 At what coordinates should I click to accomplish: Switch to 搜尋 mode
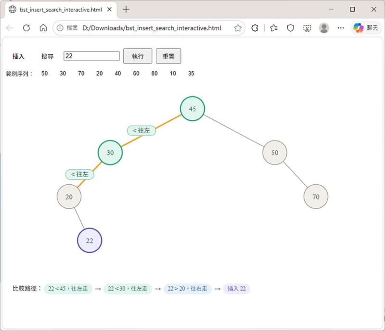[48, 56]
